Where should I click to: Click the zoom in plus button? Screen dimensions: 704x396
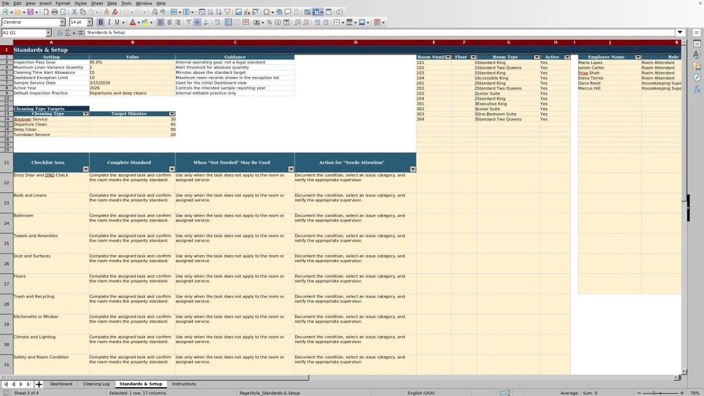(x=681, y=392)
